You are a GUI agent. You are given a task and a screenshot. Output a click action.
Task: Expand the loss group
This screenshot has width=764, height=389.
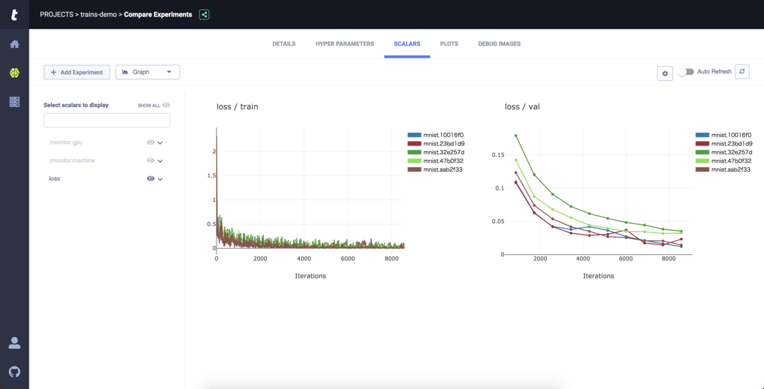(160, 179)
